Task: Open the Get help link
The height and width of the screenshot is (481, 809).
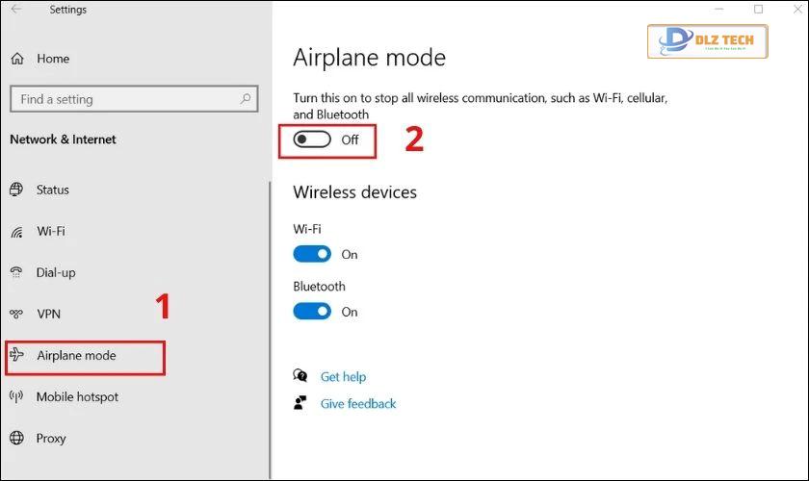Action: pyautogui.click(x=343, y=377)
